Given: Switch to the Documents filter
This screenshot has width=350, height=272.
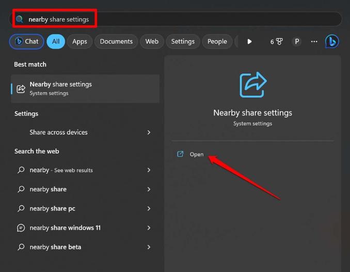Looking at the screenshot, I should tap(116, 41).
